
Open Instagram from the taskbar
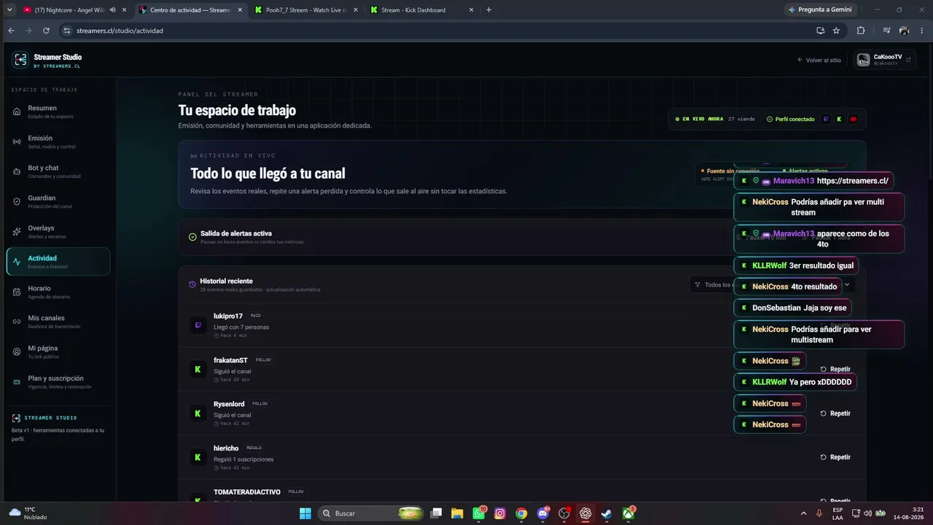pos(500,513)
